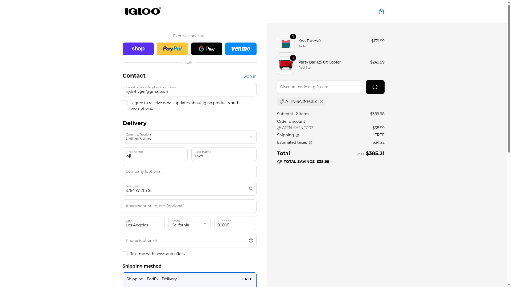Show shipping info help tooltip
This screenshot has height=287, width=511.
pyautogui.click(x=297, y=135)
